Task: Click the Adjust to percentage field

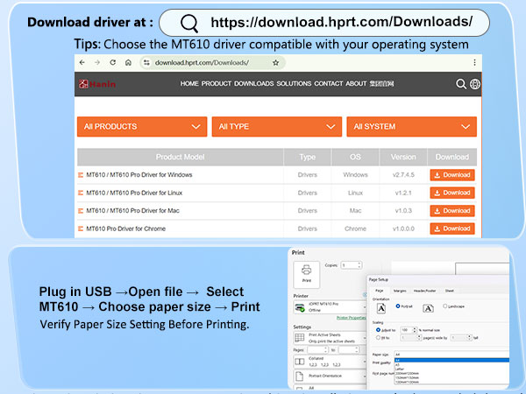Action: point(407,330)
